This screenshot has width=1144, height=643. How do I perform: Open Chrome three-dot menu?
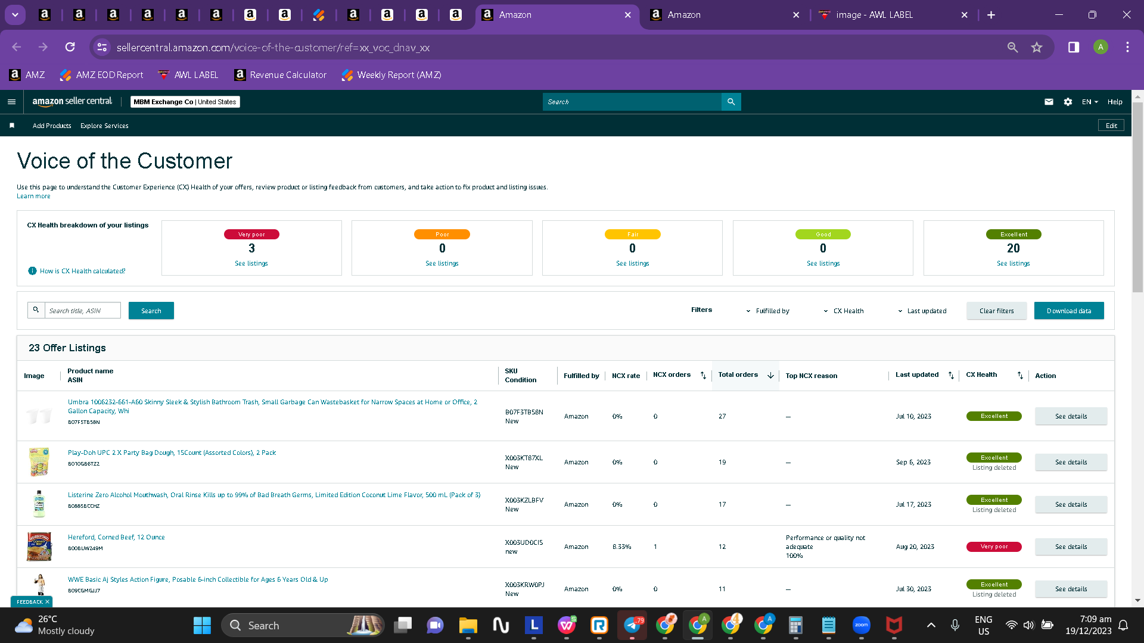click(1127, 47)
